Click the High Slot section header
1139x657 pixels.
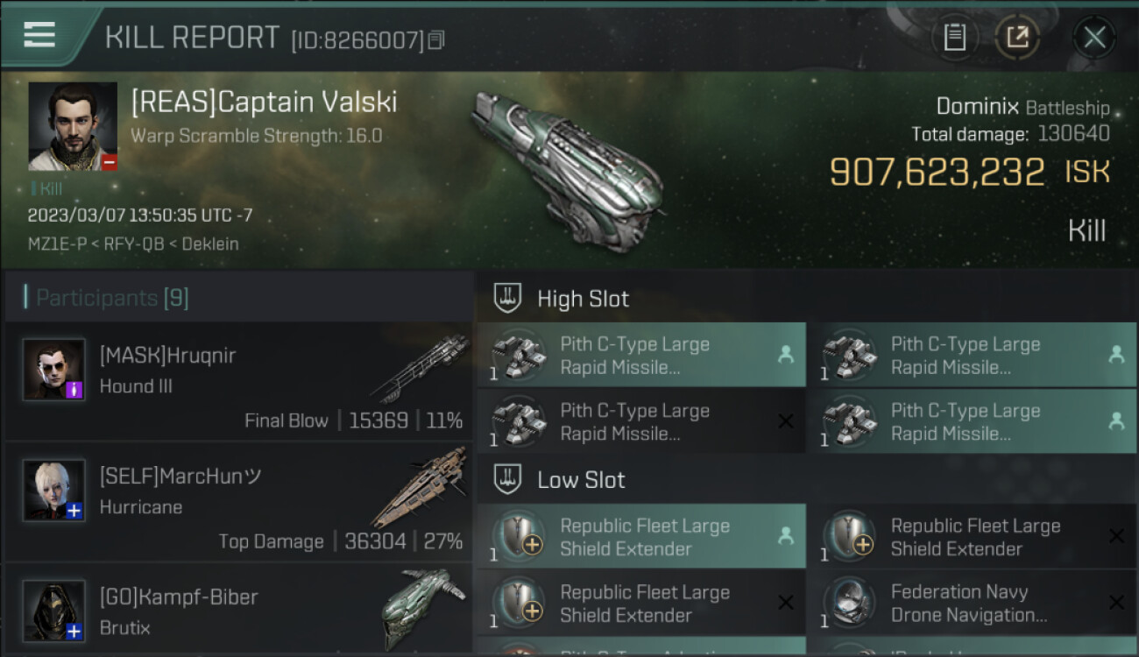tap(583, 299)
